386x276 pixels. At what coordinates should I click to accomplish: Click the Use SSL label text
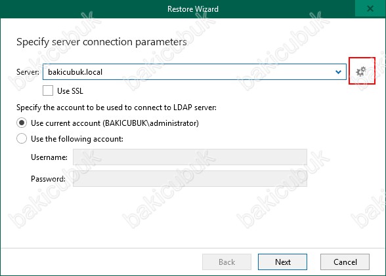70,91
